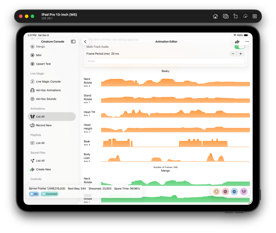
Task: Click the Notes text field
Action: click(165, 61)
